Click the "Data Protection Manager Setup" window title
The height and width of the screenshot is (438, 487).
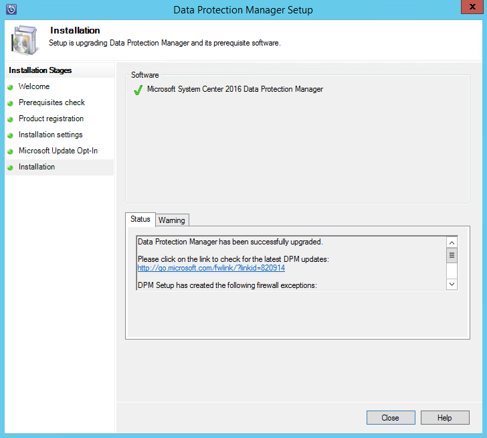point(243,10)
